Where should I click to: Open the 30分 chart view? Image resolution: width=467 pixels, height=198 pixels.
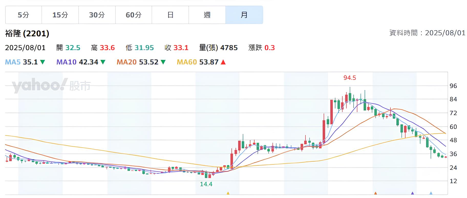[97, 15]
